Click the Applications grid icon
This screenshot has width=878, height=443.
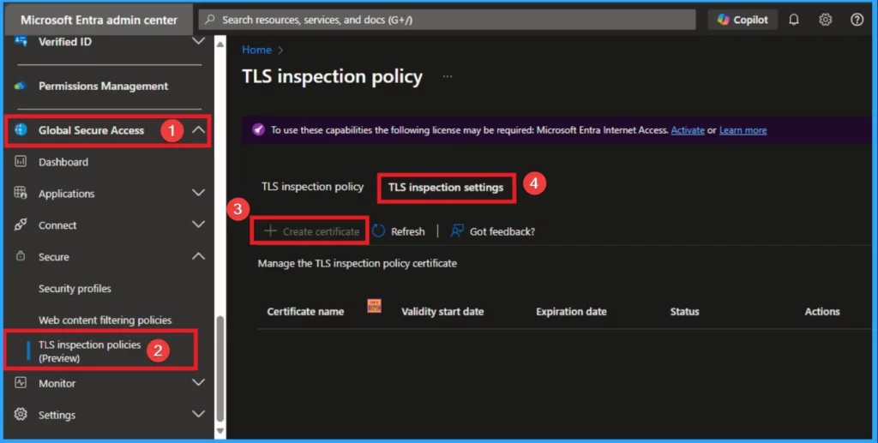21,193
